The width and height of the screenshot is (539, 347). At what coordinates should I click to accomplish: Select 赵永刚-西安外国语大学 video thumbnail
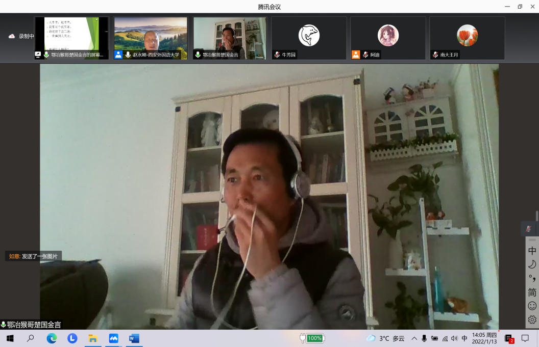[x=151, y=38]
